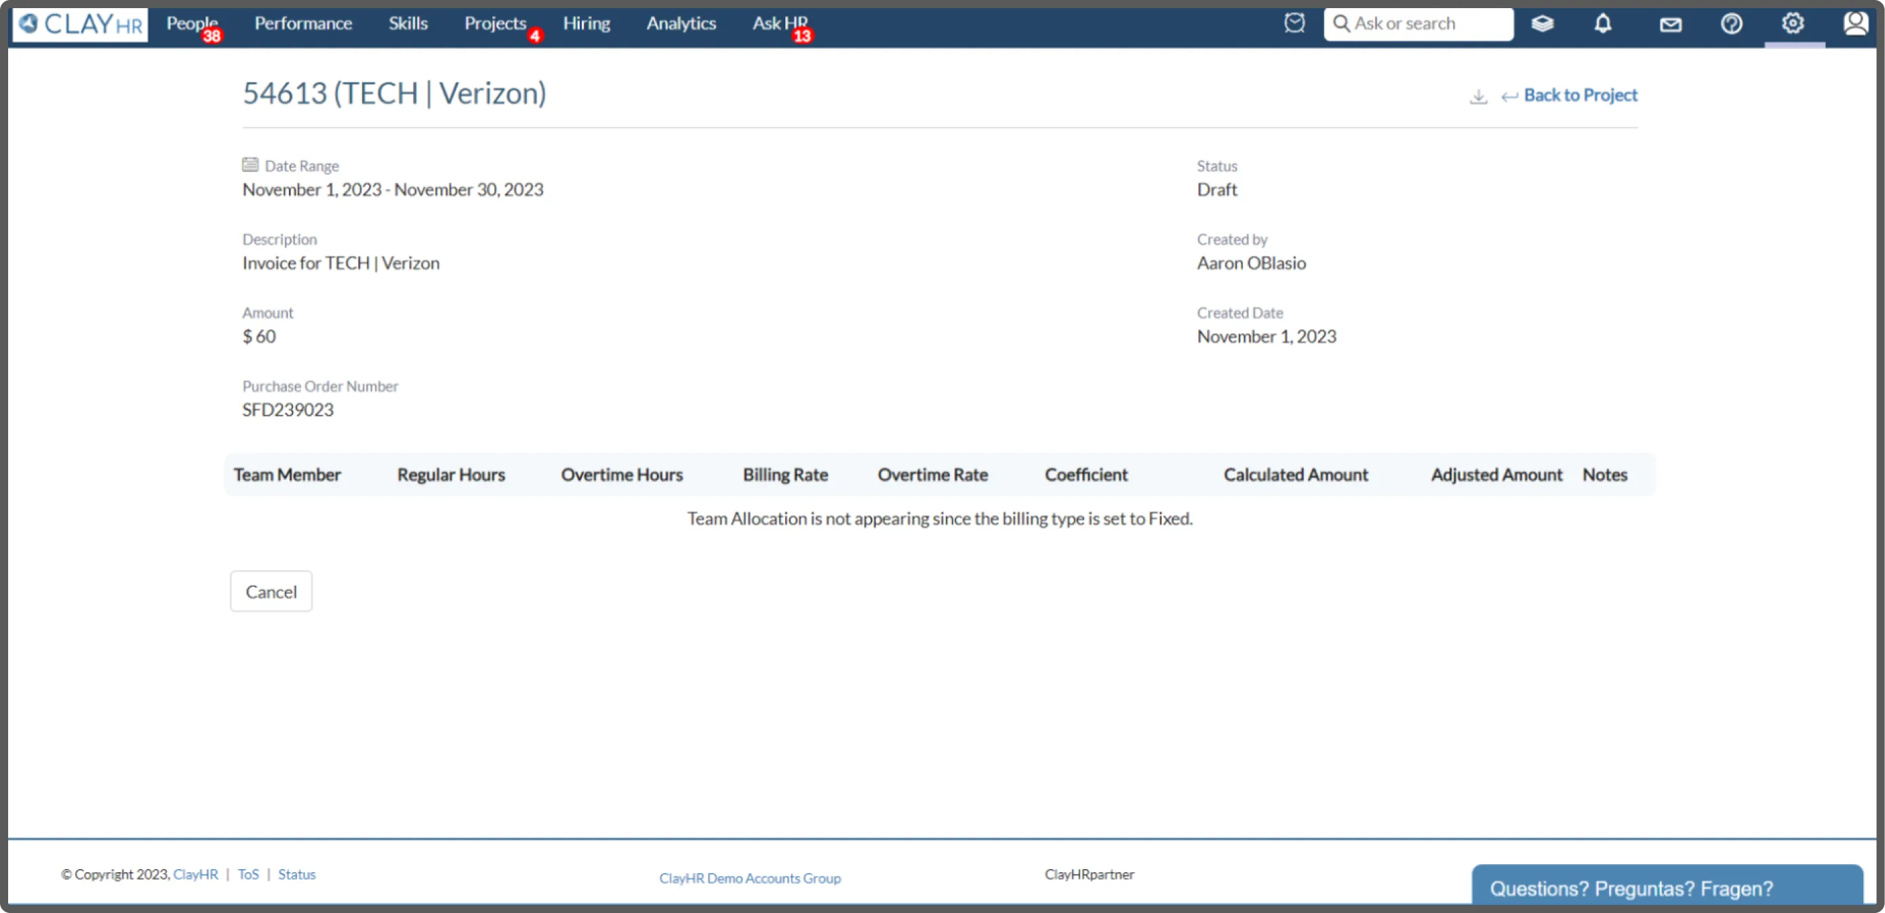
Task: Open the settings gear icon
Action: tap(1792, 24)
